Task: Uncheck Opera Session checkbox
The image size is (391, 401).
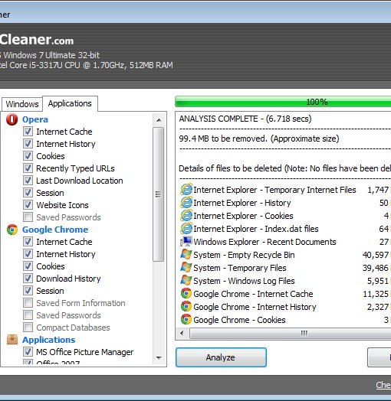Action: tap(28, 193)
